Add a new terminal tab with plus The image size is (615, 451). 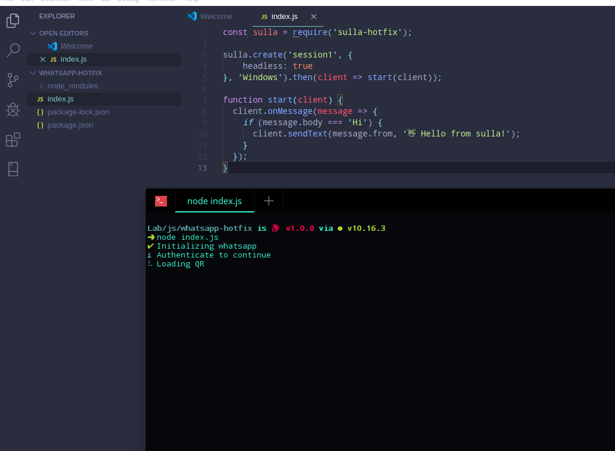coord(269,201)
